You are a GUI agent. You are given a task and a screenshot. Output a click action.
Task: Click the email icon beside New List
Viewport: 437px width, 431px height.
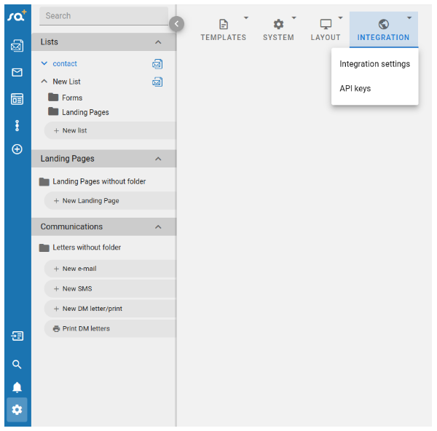pos(157,82)
